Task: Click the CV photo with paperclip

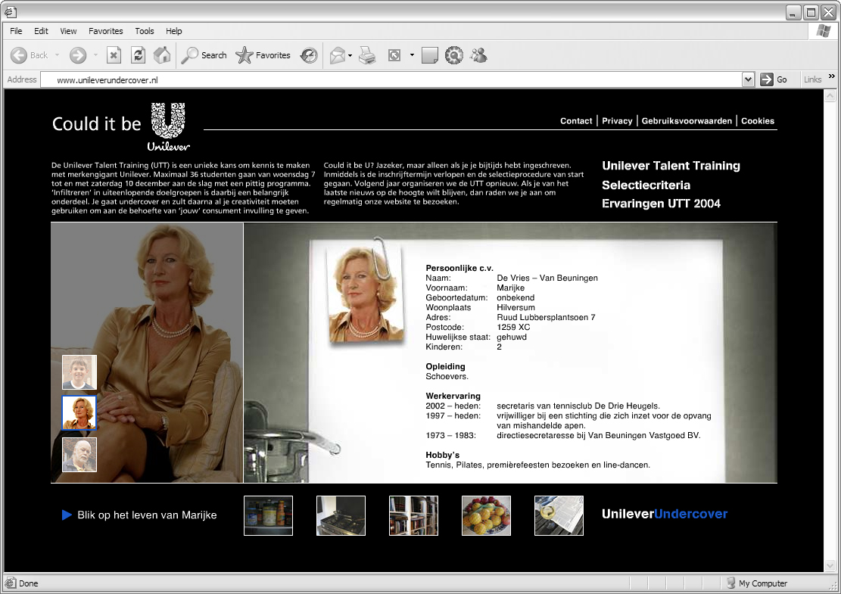Action: [365, 293]
